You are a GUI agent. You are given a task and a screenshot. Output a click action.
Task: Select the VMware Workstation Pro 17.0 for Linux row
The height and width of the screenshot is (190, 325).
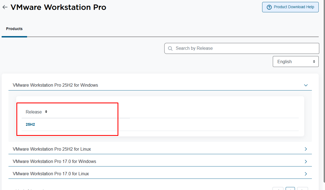pos(51,174)
